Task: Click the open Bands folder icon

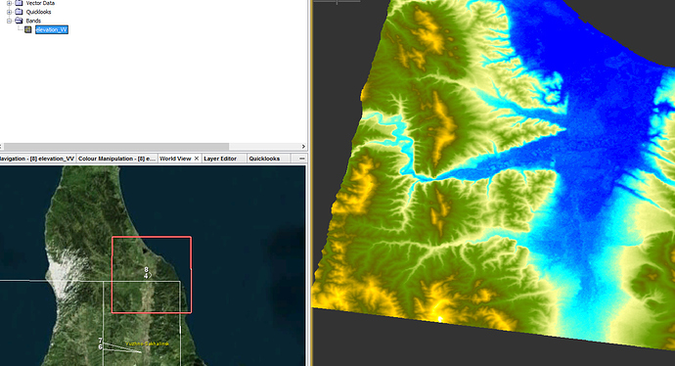Action: click(19, 21)
